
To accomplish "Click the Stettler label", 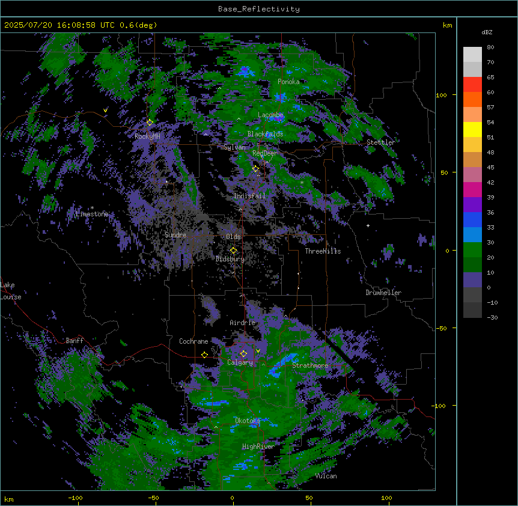I will (381, 142).
